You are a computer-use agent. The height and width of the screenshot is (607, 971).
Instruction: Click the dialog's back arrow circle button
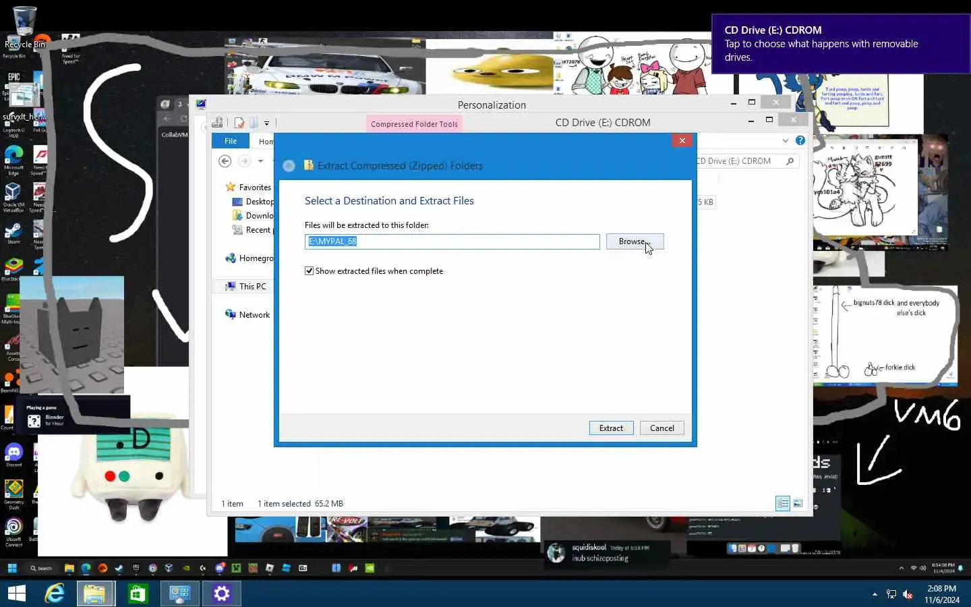[289, 166]
